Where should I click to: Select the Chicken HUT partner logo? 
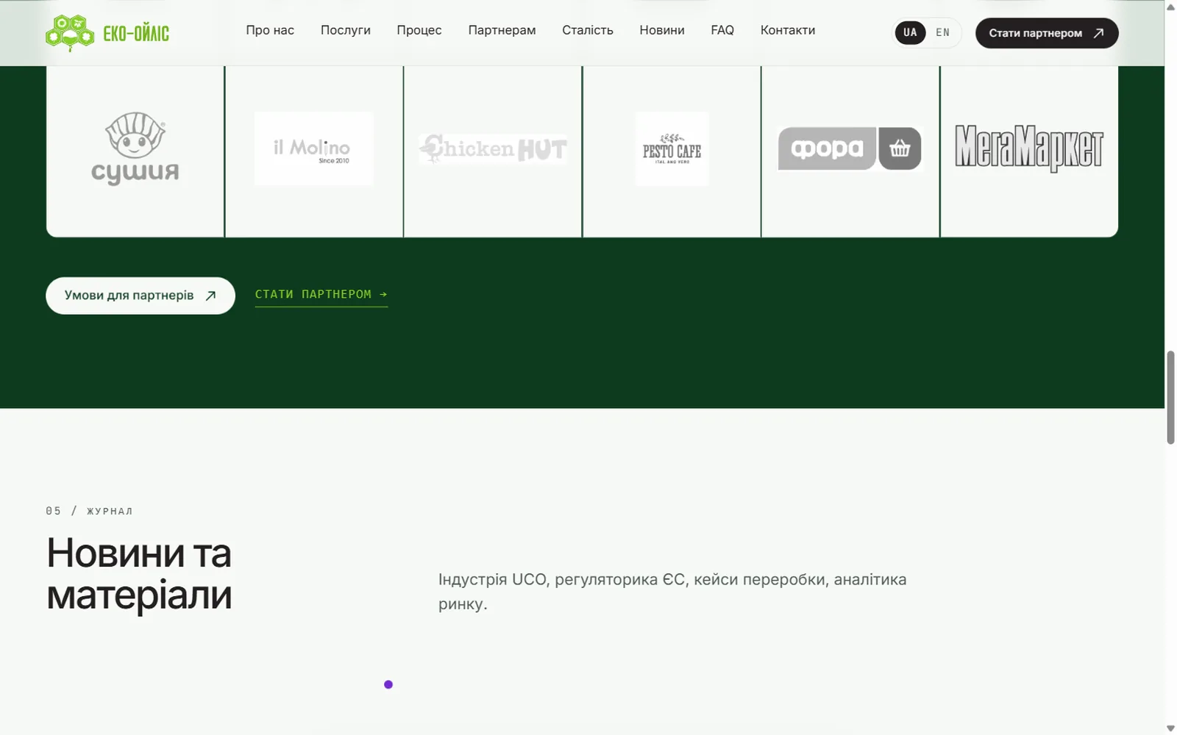[493, 148]
